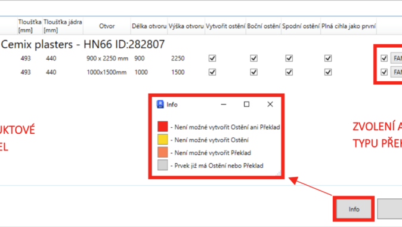This screenshot has height=227, width=402.
Task: Open the FA lintel type dropdown in first row
Action: point(396,59)
